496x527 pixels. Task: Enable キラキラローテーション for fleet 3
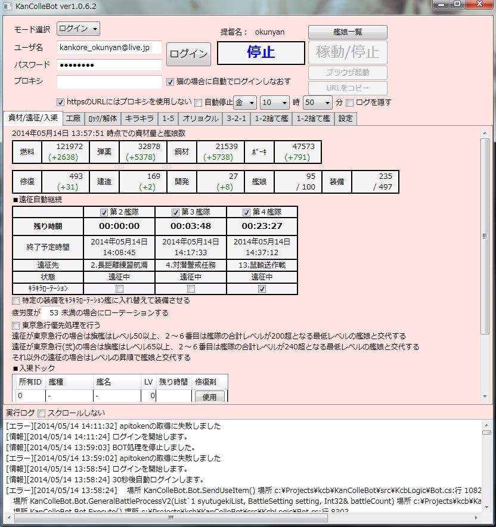click(191, 289)
